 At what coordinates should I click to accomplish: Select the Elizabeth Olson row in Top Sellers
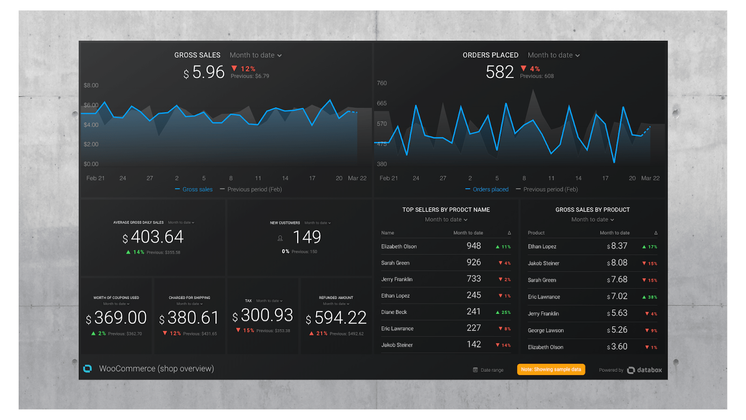[446, 246]
